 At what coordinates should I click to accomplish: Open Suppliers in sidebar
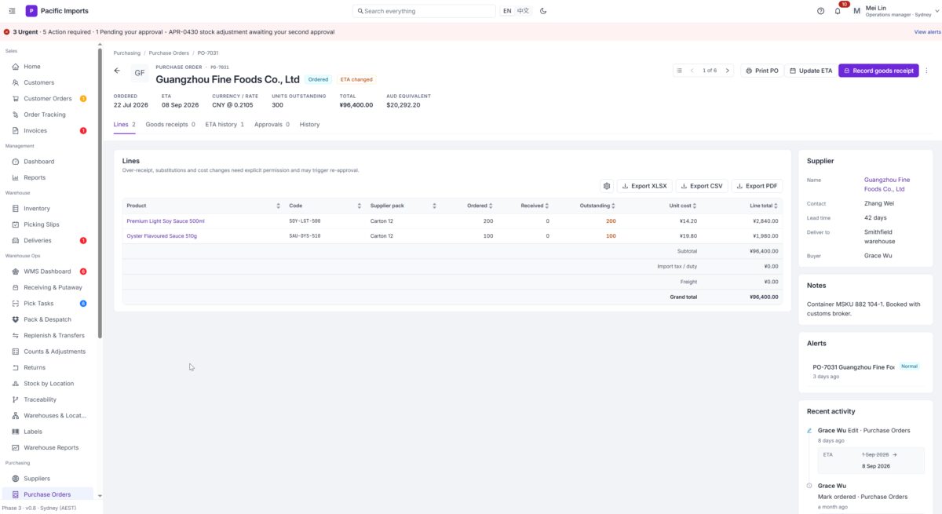[47, 479]
